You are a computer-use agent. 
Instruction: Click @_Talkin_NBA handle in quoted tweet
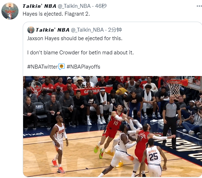point(87,30)
